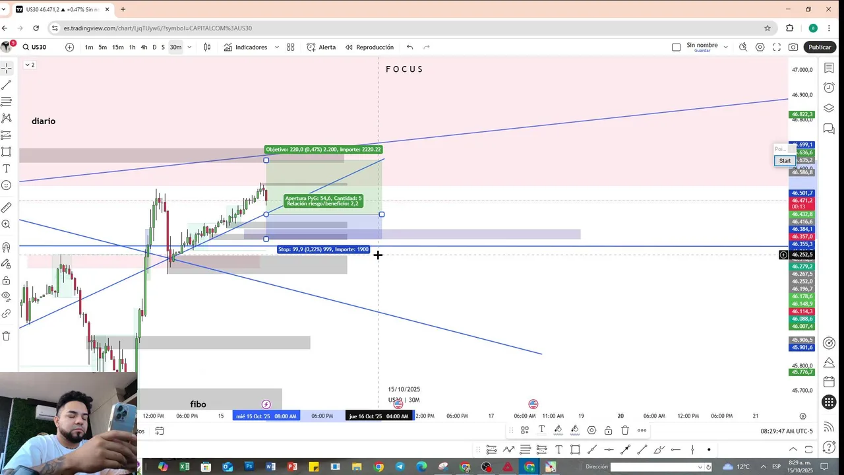
Task: Start Reproducción bar replay
Action: (369, 47)
